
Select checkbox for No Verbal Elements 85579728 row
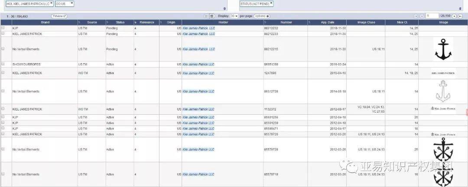[x=3, y=149]
